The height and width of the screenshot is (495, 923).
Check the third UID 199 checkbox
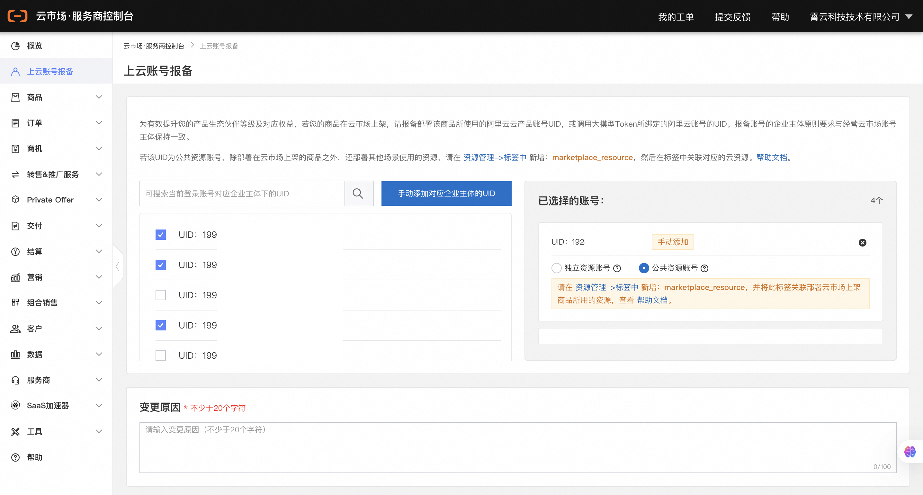click(x=160, y=295)
